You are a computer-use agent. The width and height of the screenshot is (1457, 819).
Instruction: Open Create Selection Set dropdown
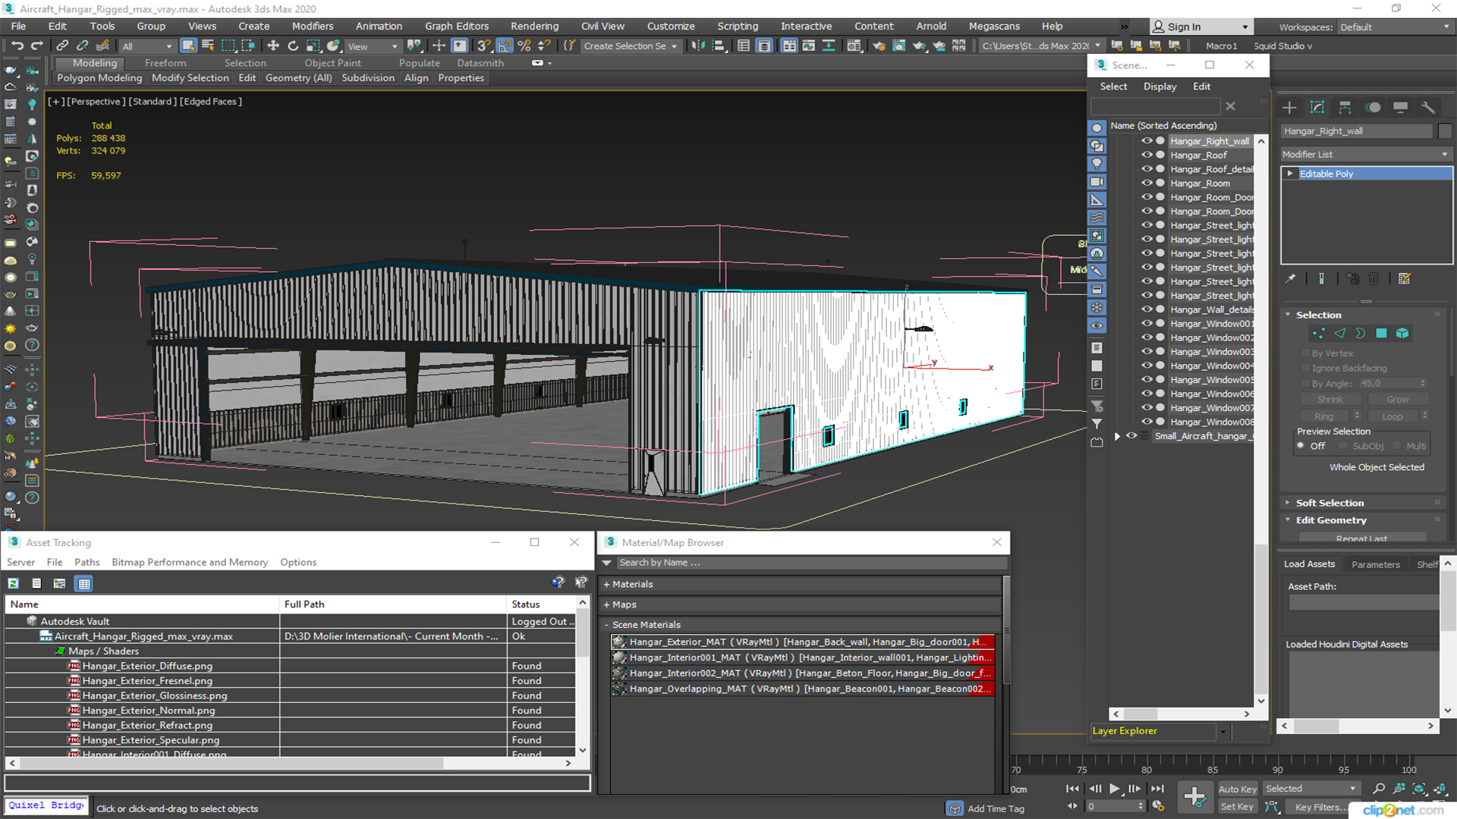tap(630, 46)
